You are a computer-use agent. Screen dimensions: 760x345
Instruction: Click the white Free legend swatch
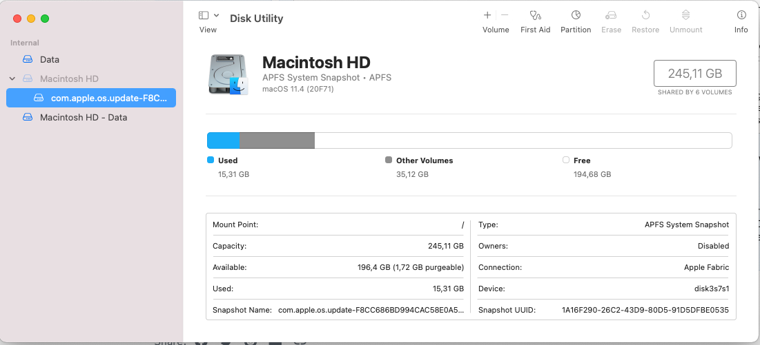click(x=565, y=160)
